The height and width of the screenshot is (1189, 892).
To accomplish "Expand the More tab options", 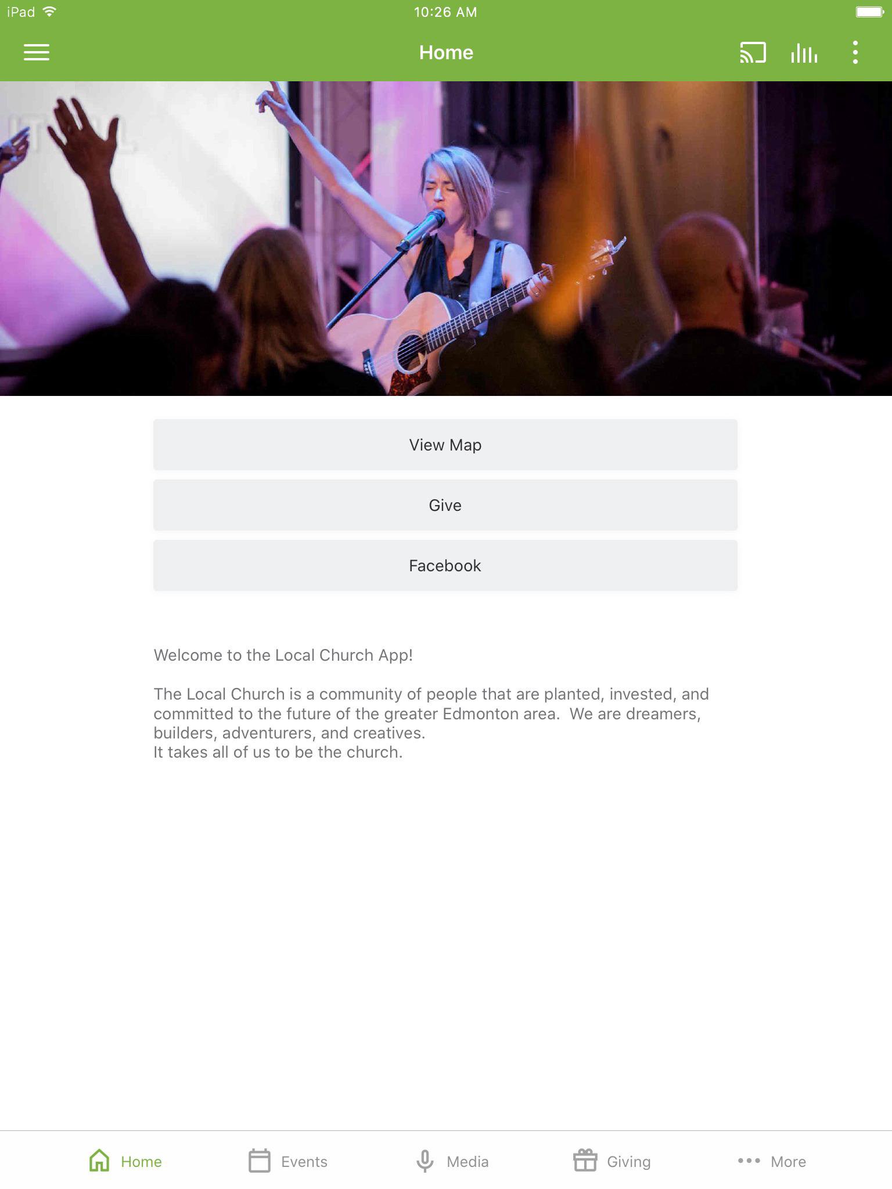I will 771,1161.
